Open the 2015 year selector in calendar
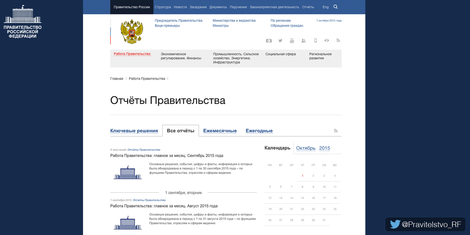470x235 pixels. click(x=325, y=148)
